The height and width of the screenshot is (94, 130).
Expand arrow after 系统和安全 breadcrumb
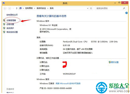click(x=48, y=8)
